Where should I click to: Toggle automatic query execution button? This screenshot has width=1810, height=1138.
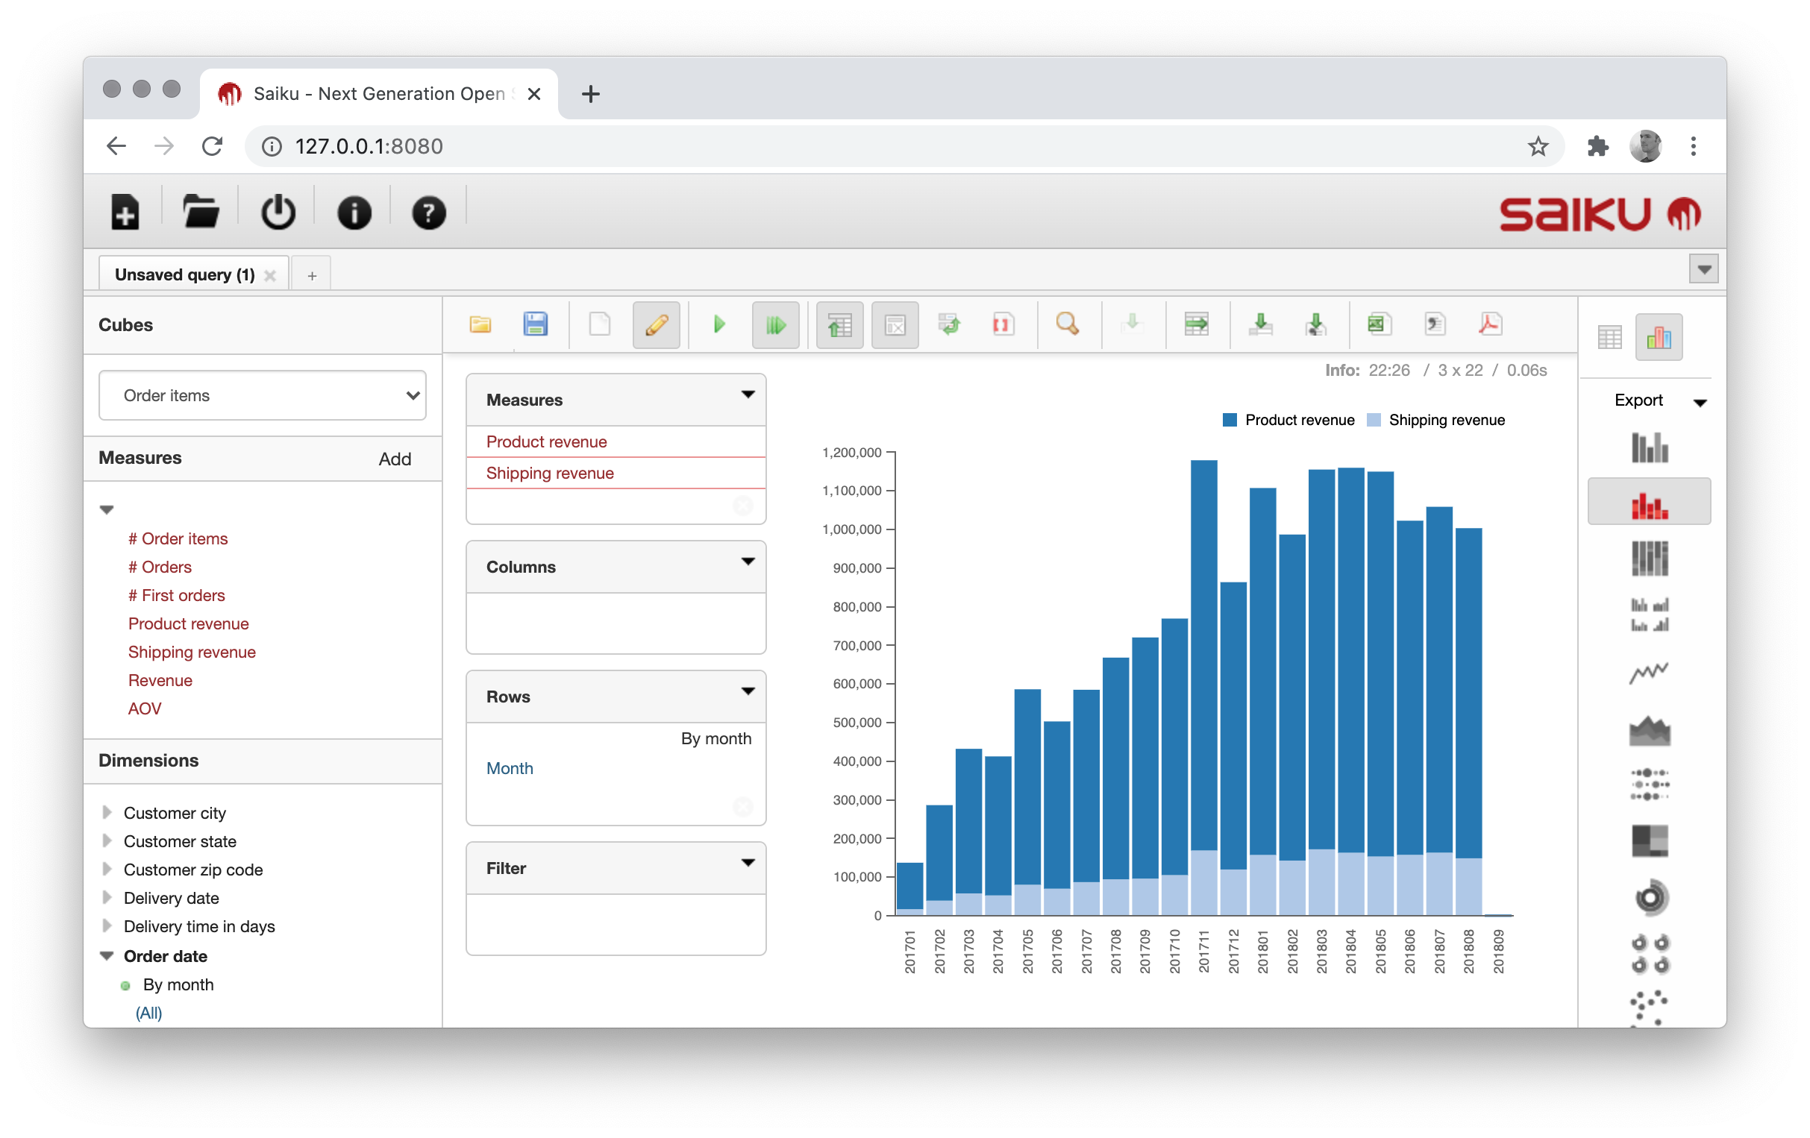(775, 324)
